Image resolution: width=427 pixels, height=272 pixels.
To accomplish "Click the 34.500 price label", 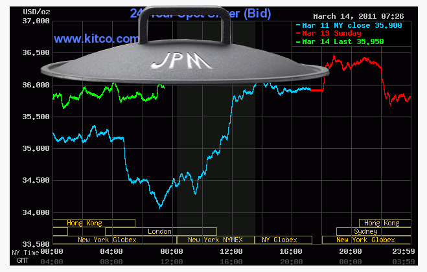I will (x=36, y=180).
